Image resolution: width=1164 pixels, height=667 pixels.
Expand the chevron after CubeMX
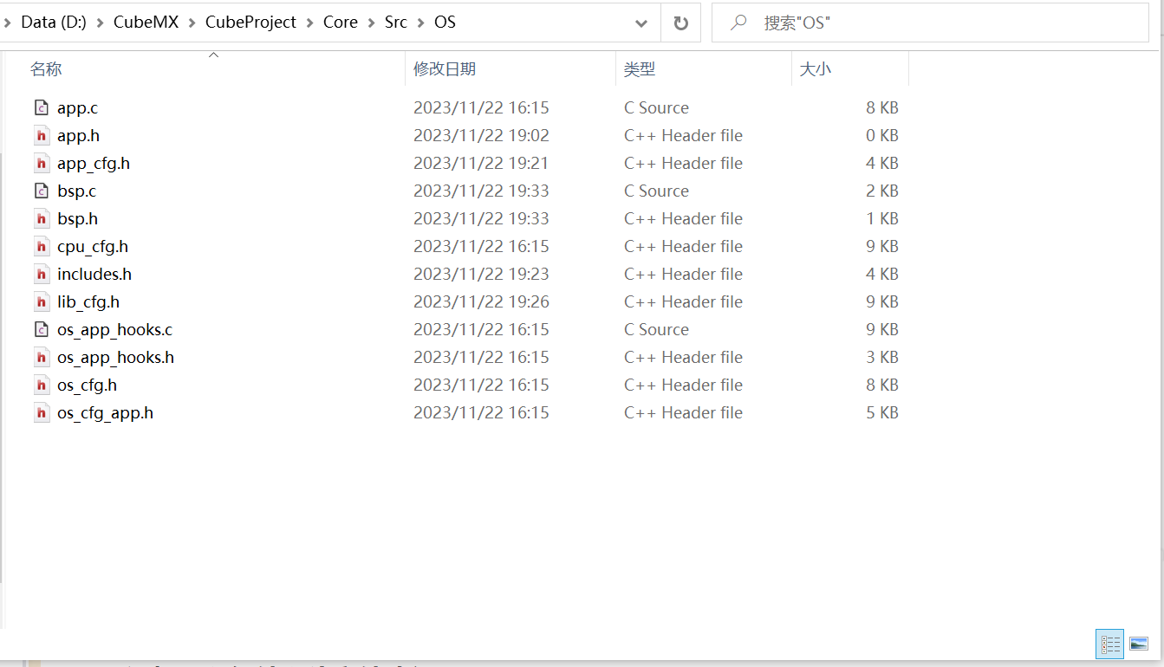(x=192, y=23)
